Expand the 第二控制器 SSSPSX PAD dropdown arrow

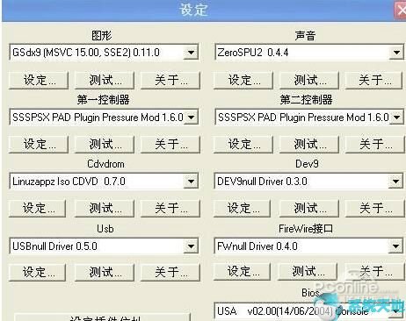click(396, 118)
